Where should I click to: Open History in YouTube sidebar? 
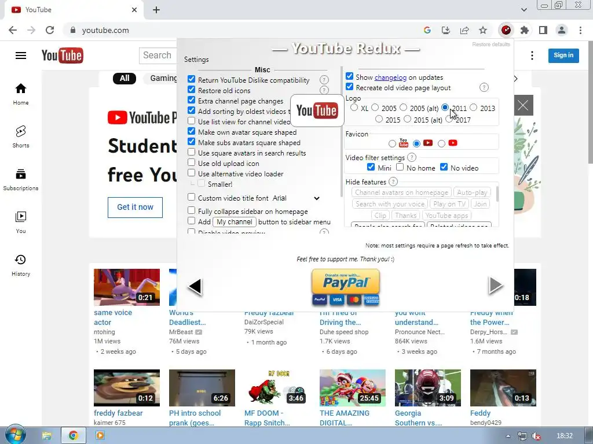coord(21,265)
